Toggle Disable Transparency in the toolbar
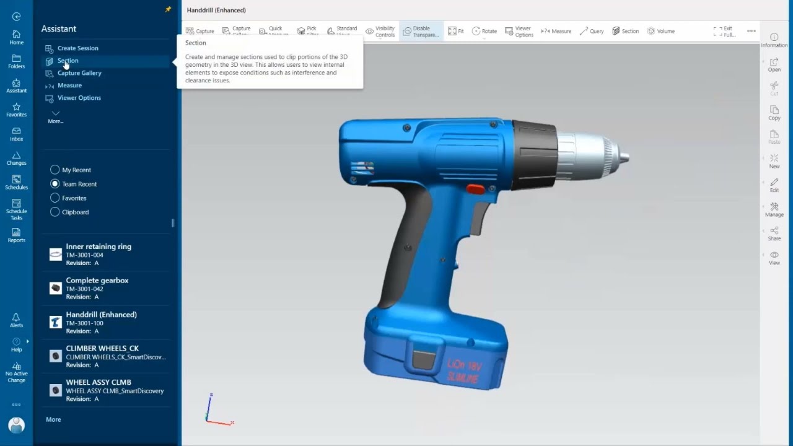The width and height of the screenshot is (793, 446). point(421,32)
